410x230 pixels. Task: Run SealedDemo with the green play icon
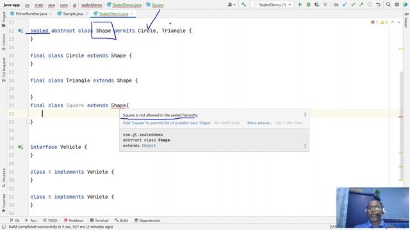(300, 4)
